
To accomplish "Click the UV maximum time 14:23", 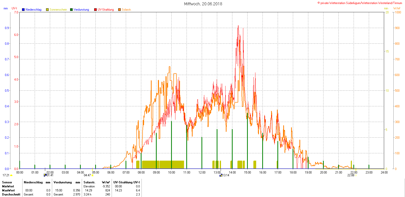I will pyautogui.click(x=118, y=190).
